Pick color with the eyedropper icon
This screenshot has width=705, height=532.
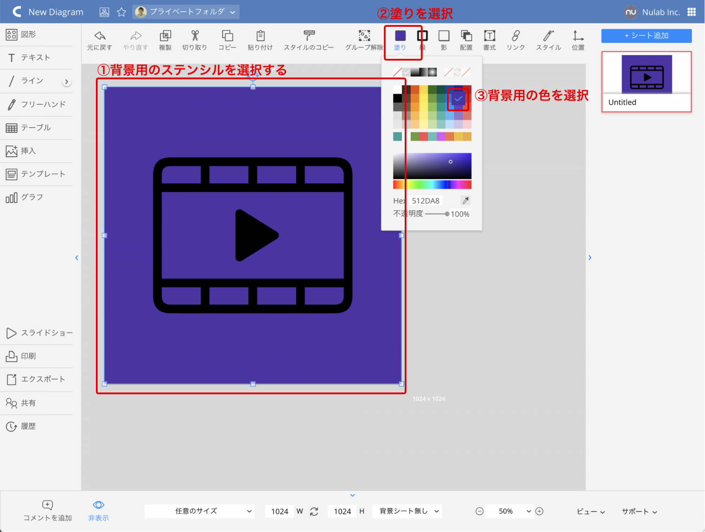tap(465, 201)
